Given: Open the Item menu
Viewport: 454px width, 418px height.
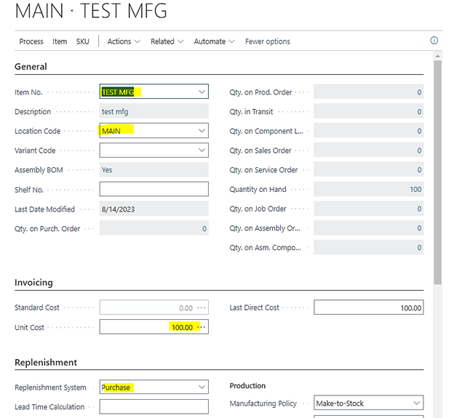Looking at the screenshot, I should click(x=60, y=41).
